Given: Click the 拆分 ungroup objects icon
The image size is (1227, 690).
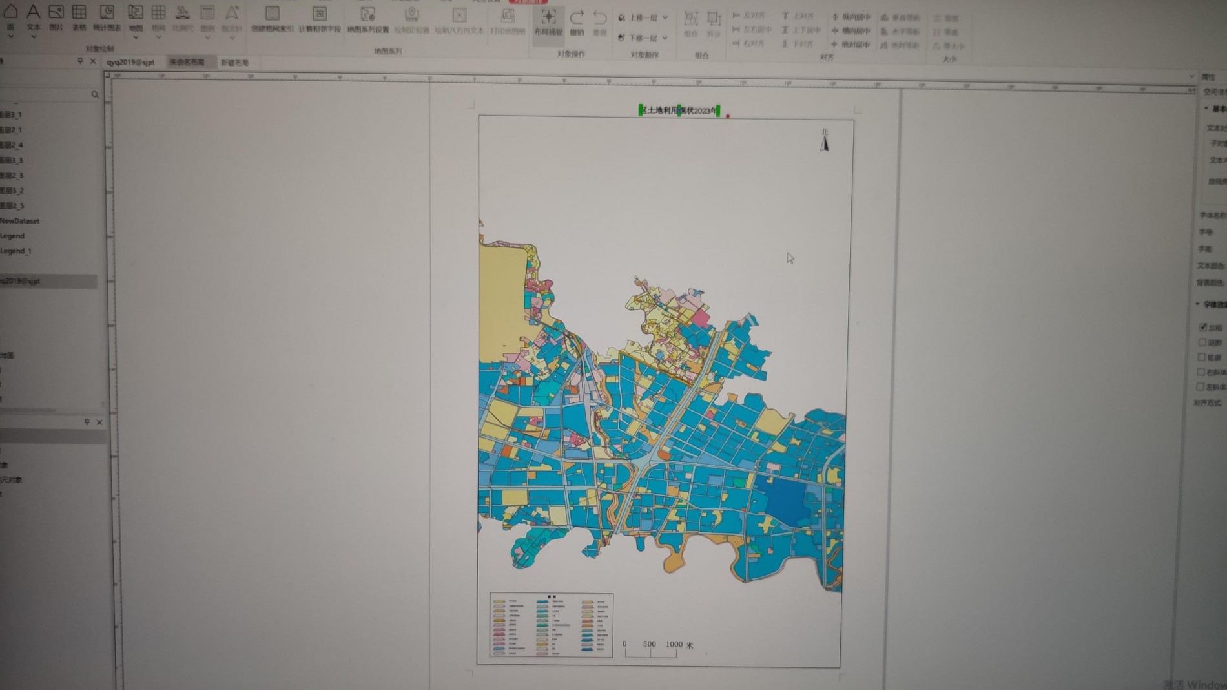Looking at the screenshot, I should [x=713, y=24].
